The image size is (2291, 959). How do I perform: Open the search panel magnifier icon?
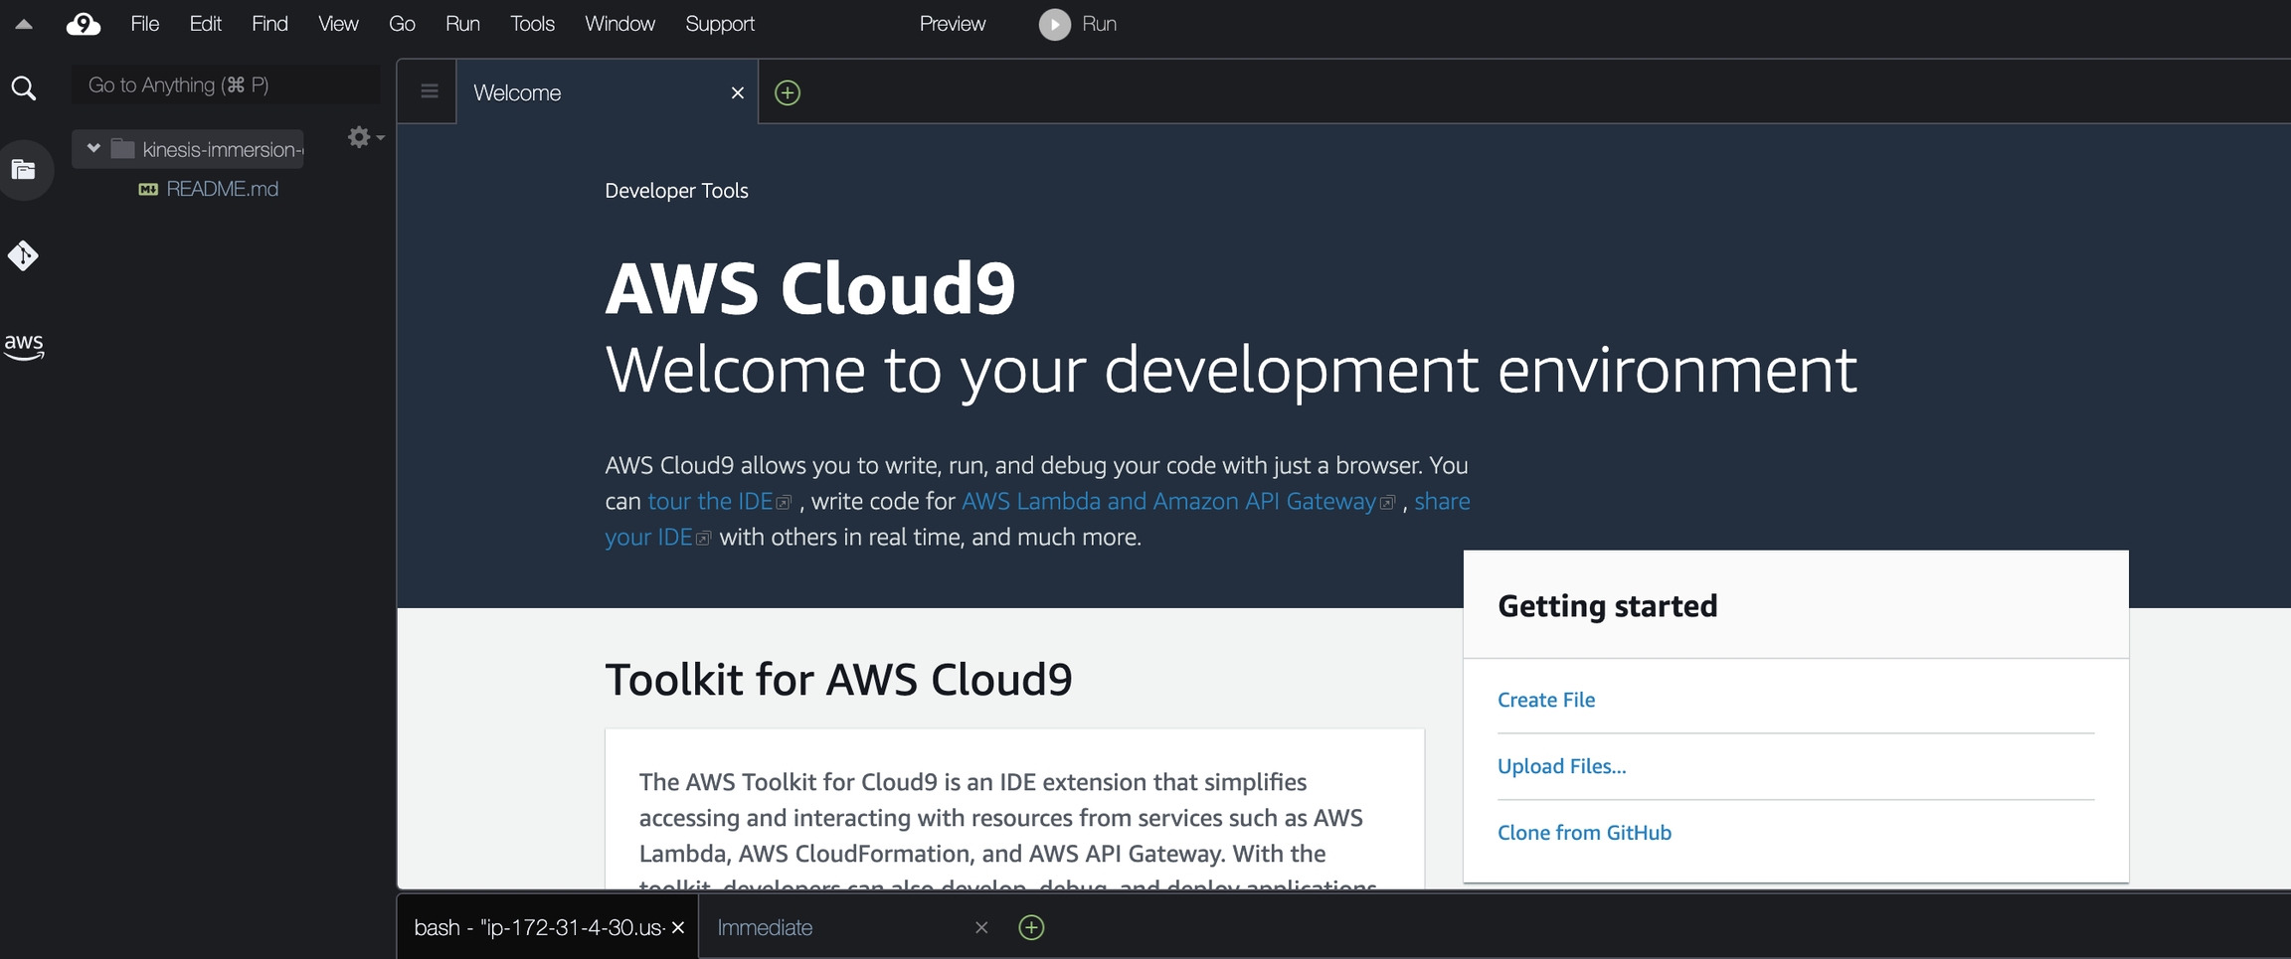click(24, 88)
